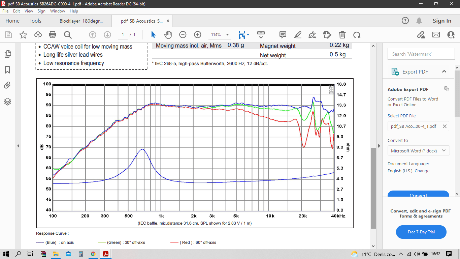
Task: Upload the file with the cloud upload icon
Action: [38, 35]
